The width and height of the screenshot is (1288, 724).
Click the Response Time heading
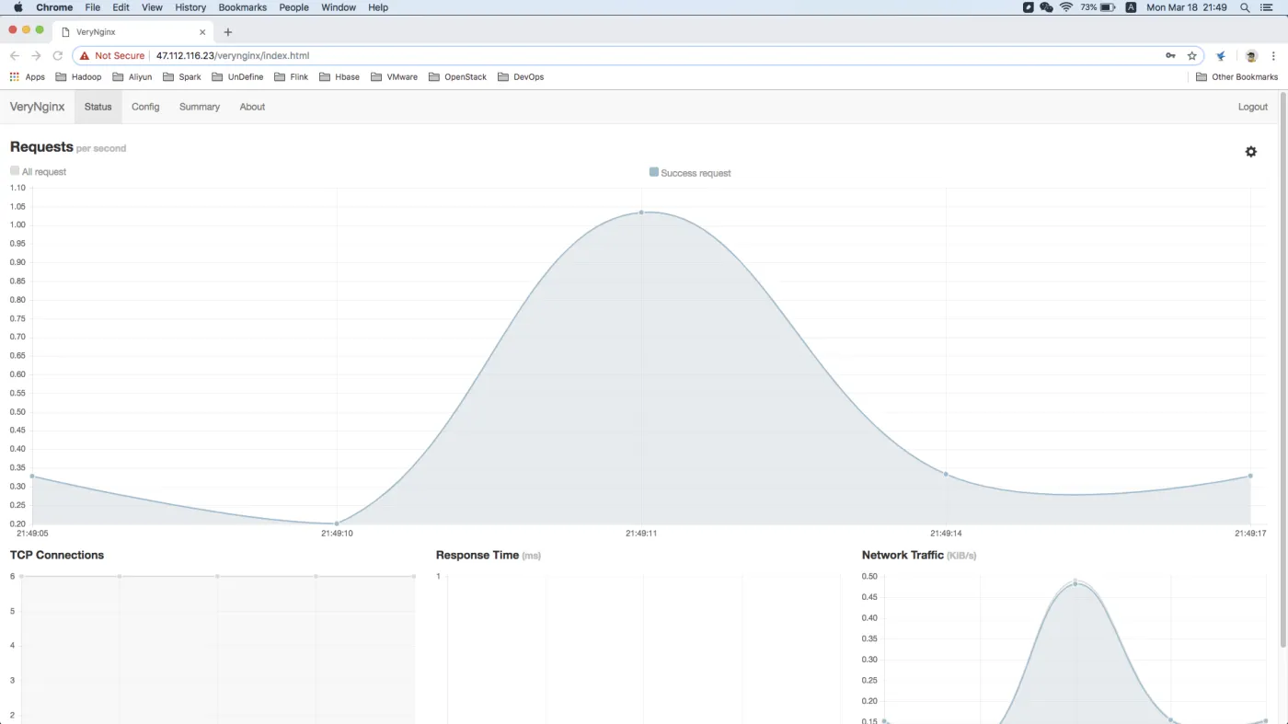click(477, 555)
